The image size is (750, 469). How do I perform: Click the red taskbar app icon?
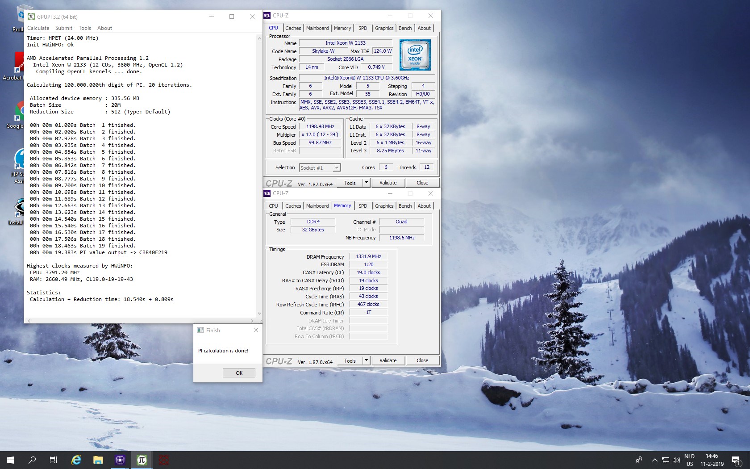(x=164, y=460)
